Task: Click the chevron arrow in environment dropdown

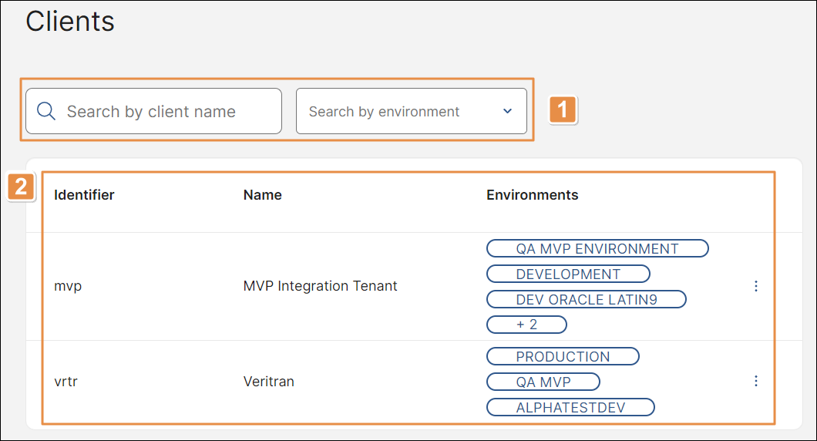Action: click(507, 111)
